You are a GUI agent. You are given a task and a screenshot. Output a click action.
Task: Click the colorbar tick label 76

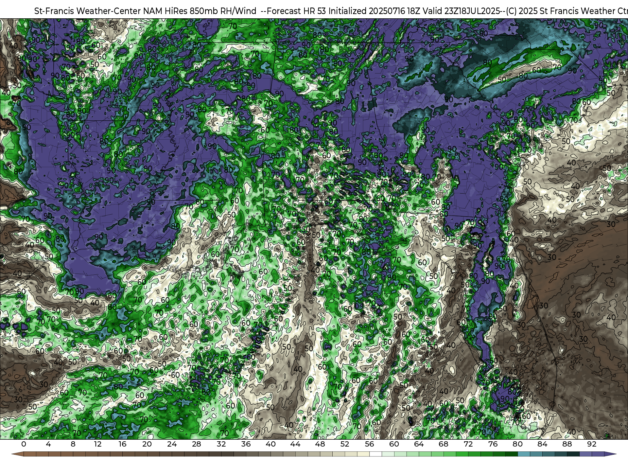[x=493, y=444]
